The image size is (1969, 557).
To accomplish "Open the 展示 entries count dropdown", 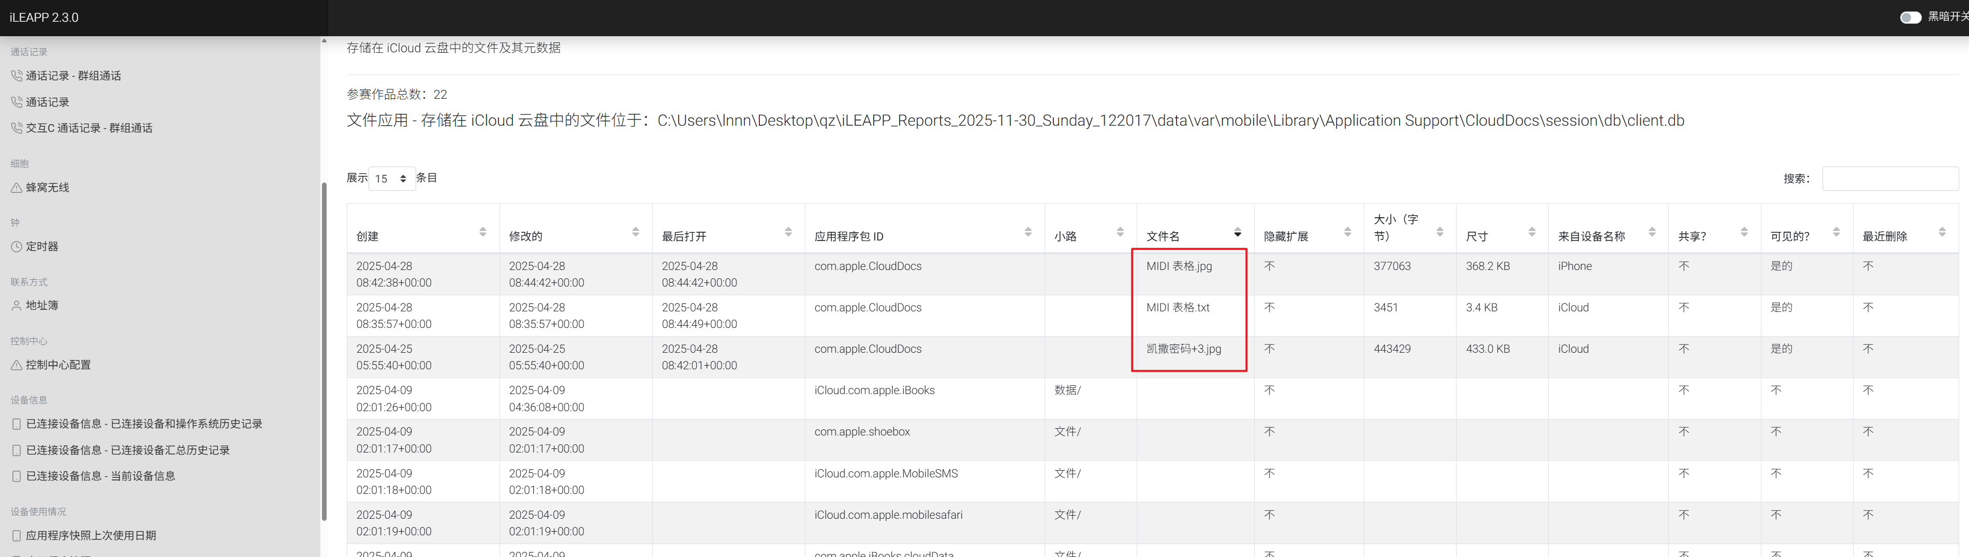I will 391,178.
